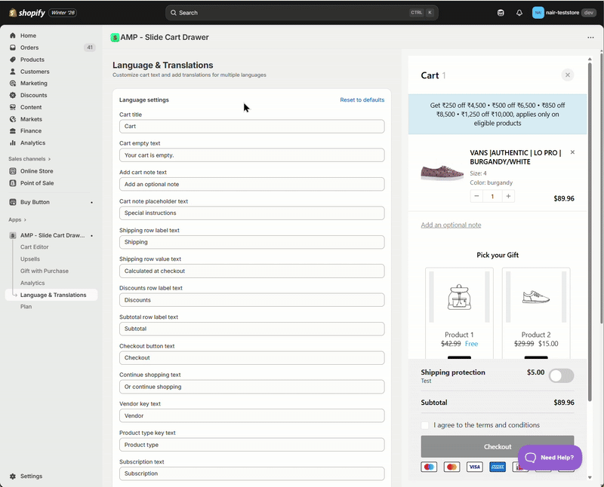
Task: Click the Products tag icon
Action: point(13,60)
